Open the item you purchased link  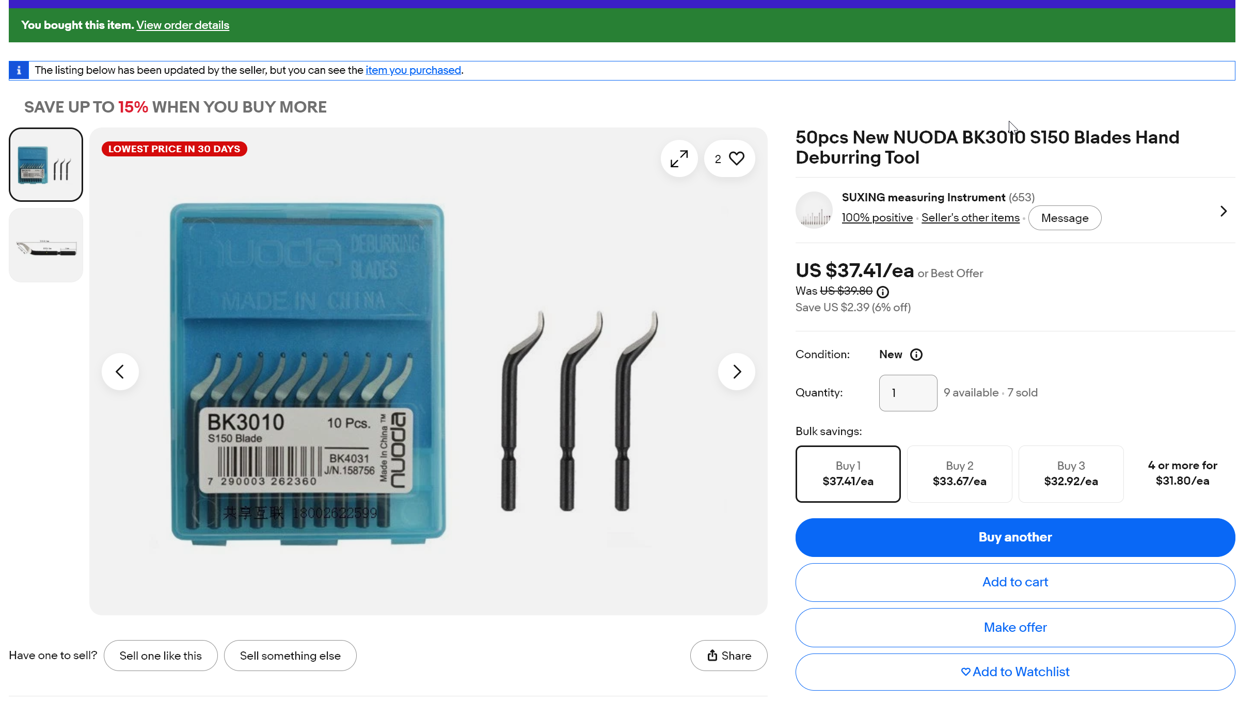click(x=414, y=70)
